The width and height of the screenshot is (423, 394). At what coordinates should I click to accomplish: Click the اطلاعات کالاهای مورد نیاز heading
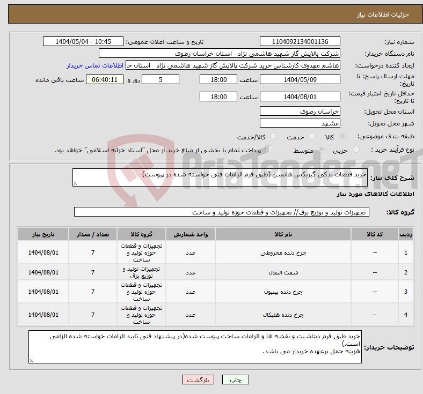[x=375, y=194]
